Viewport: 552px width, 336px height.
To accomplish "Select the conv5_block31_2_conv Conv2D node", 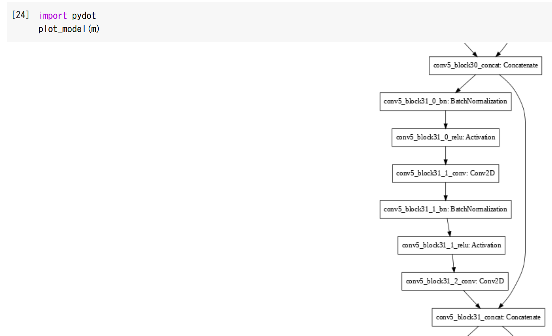I will [x=454, y=281].
